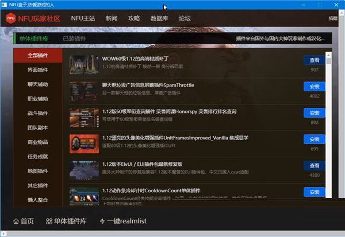Open thumbnail of SpamThrottle plugin
345x237 pixels.
(x=84, y=91)
